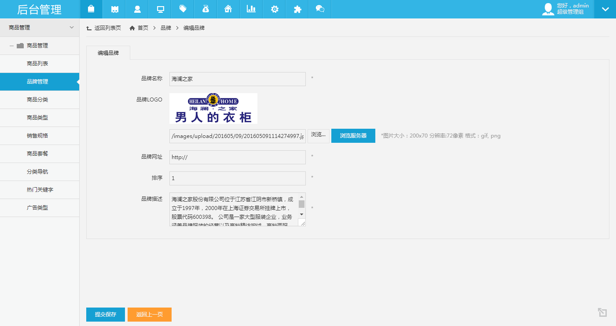Open the monitor/site icon module
The height and width of the screenshot is (326, 616).
(160, 9)
